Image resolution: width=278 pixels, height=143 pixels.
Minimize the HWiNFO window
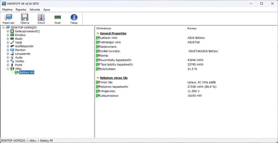[251, 3]
